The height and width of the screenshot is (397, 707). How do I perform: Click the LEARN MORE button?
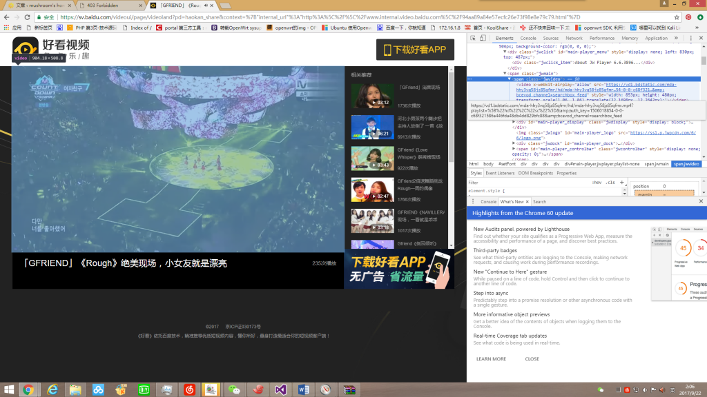(x=491, y=358)
